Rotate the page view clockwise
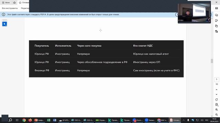220x123 pixels. click(217, 100)
